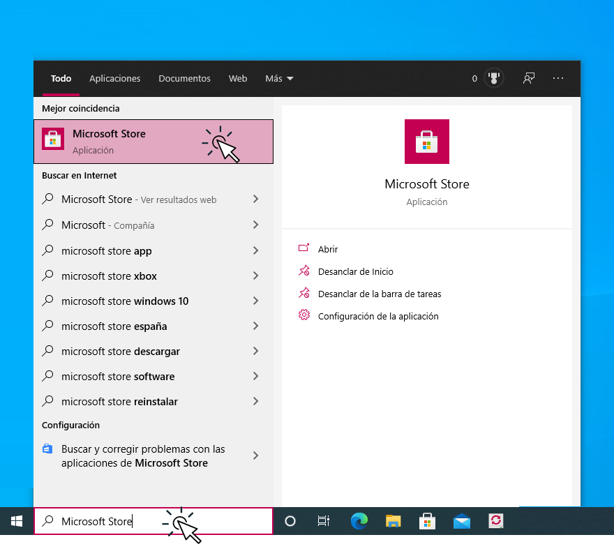The image size is (614, 558).
Task: Expand arrow for microsoft store software
Action: (x=255, y=376)
